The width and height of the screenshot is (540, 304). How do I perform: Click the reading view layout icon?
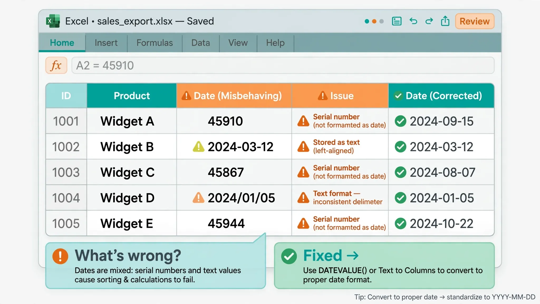(x=397, y=21)
